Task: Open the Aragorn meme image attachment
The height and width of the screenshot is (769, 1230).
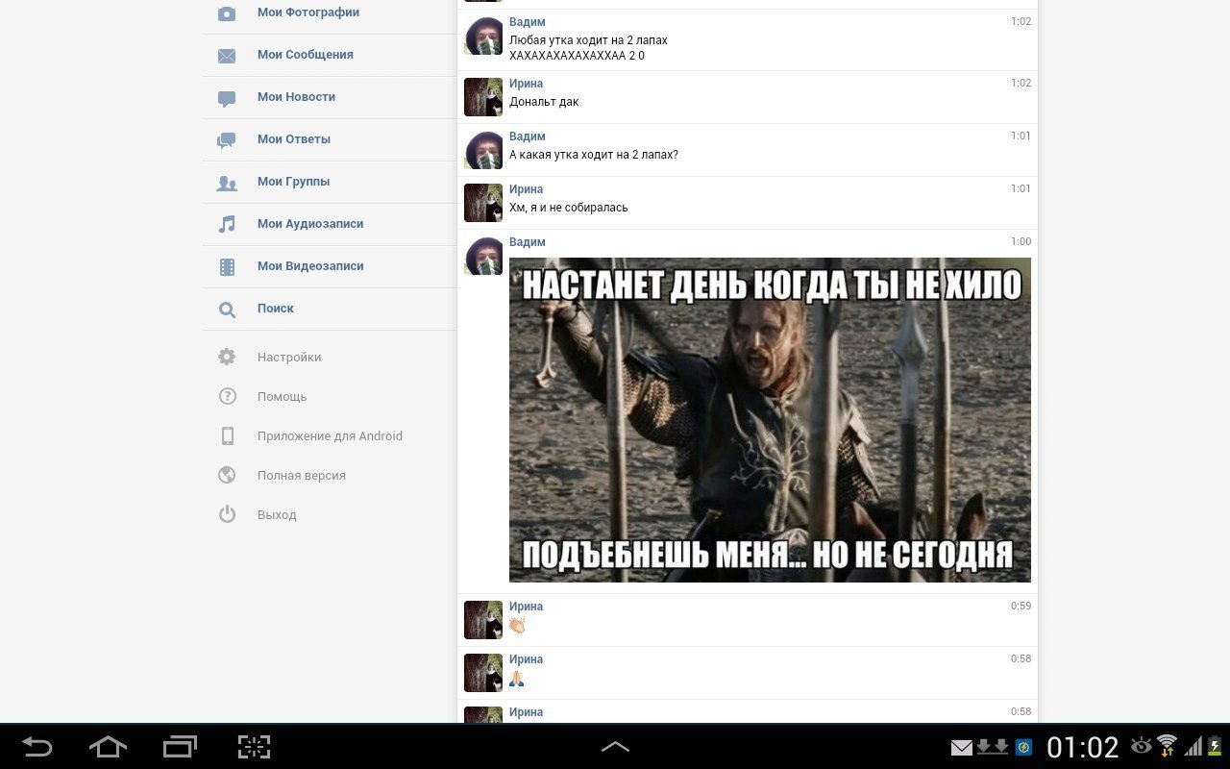Action: (770, 420)
